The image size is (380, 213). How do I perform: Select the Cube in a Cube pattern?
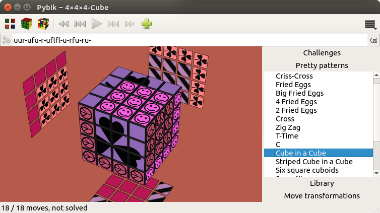(x=319, y=153)
